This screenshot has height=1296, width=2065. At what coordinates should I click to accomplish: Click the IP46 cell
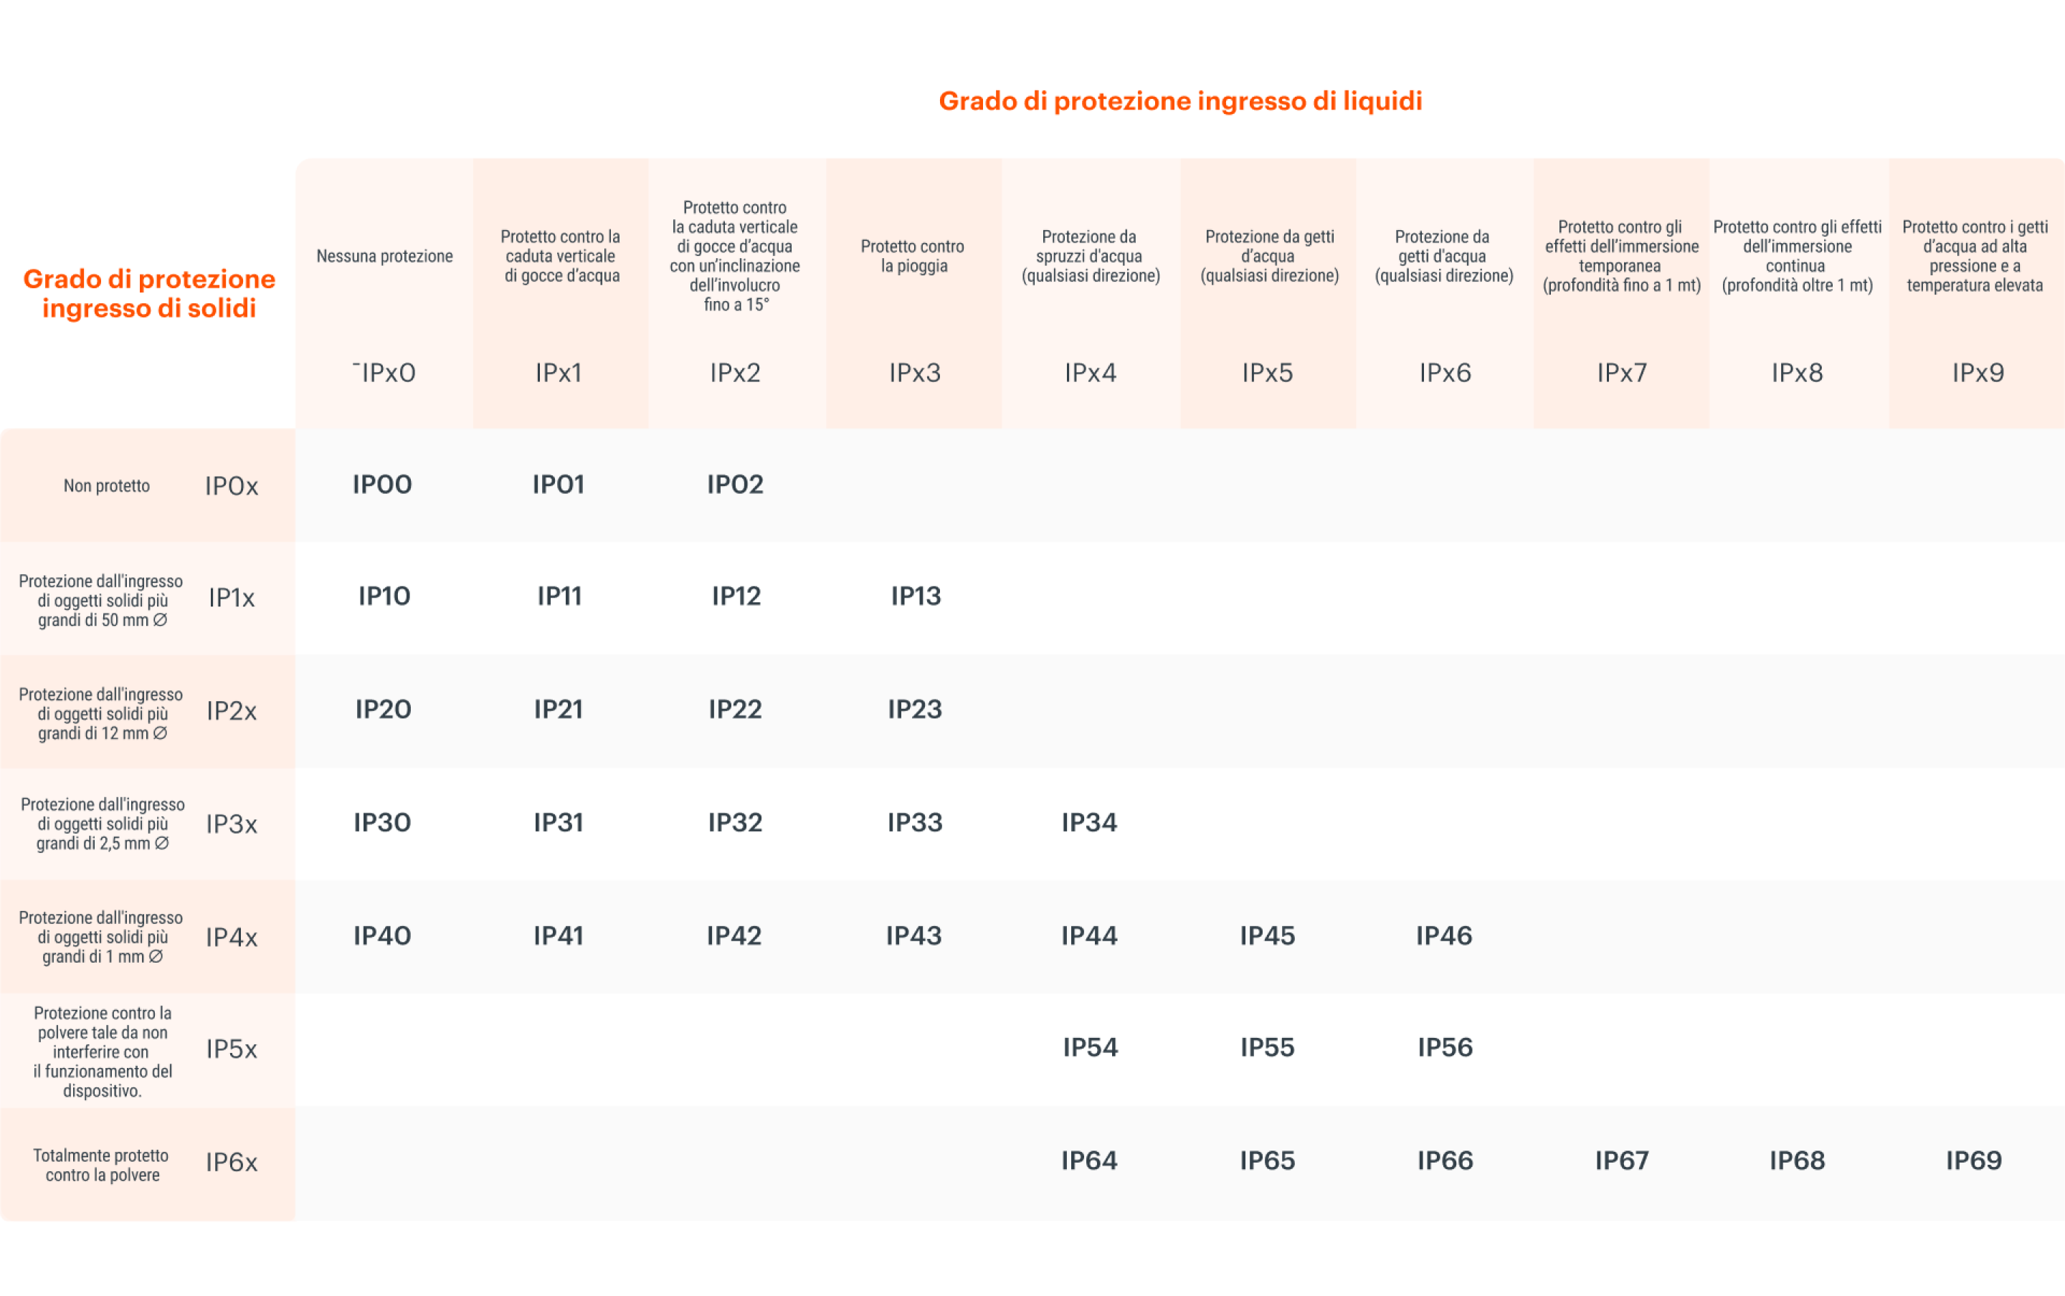(1443, 936)
